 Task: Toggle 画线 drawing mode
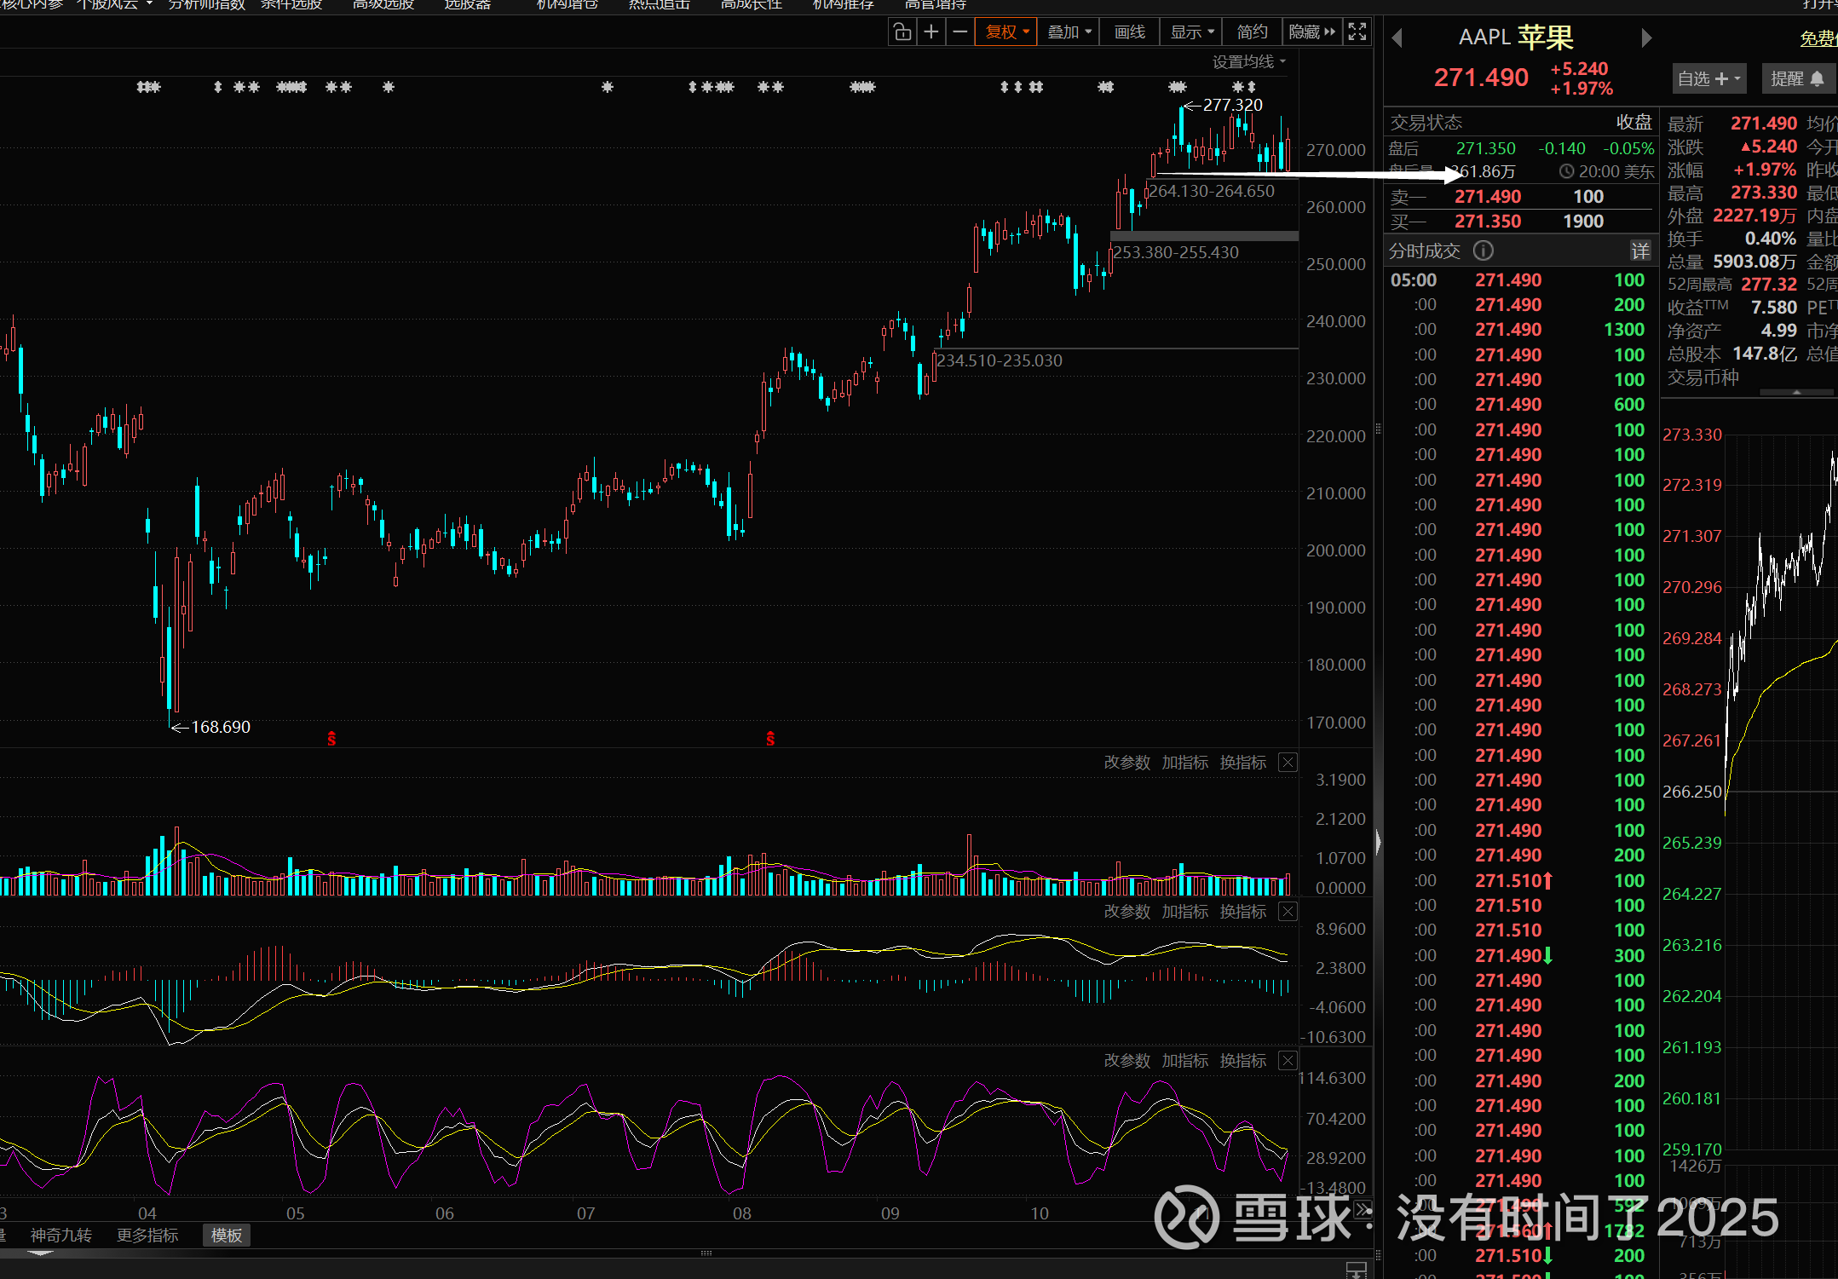[1130, 32]
